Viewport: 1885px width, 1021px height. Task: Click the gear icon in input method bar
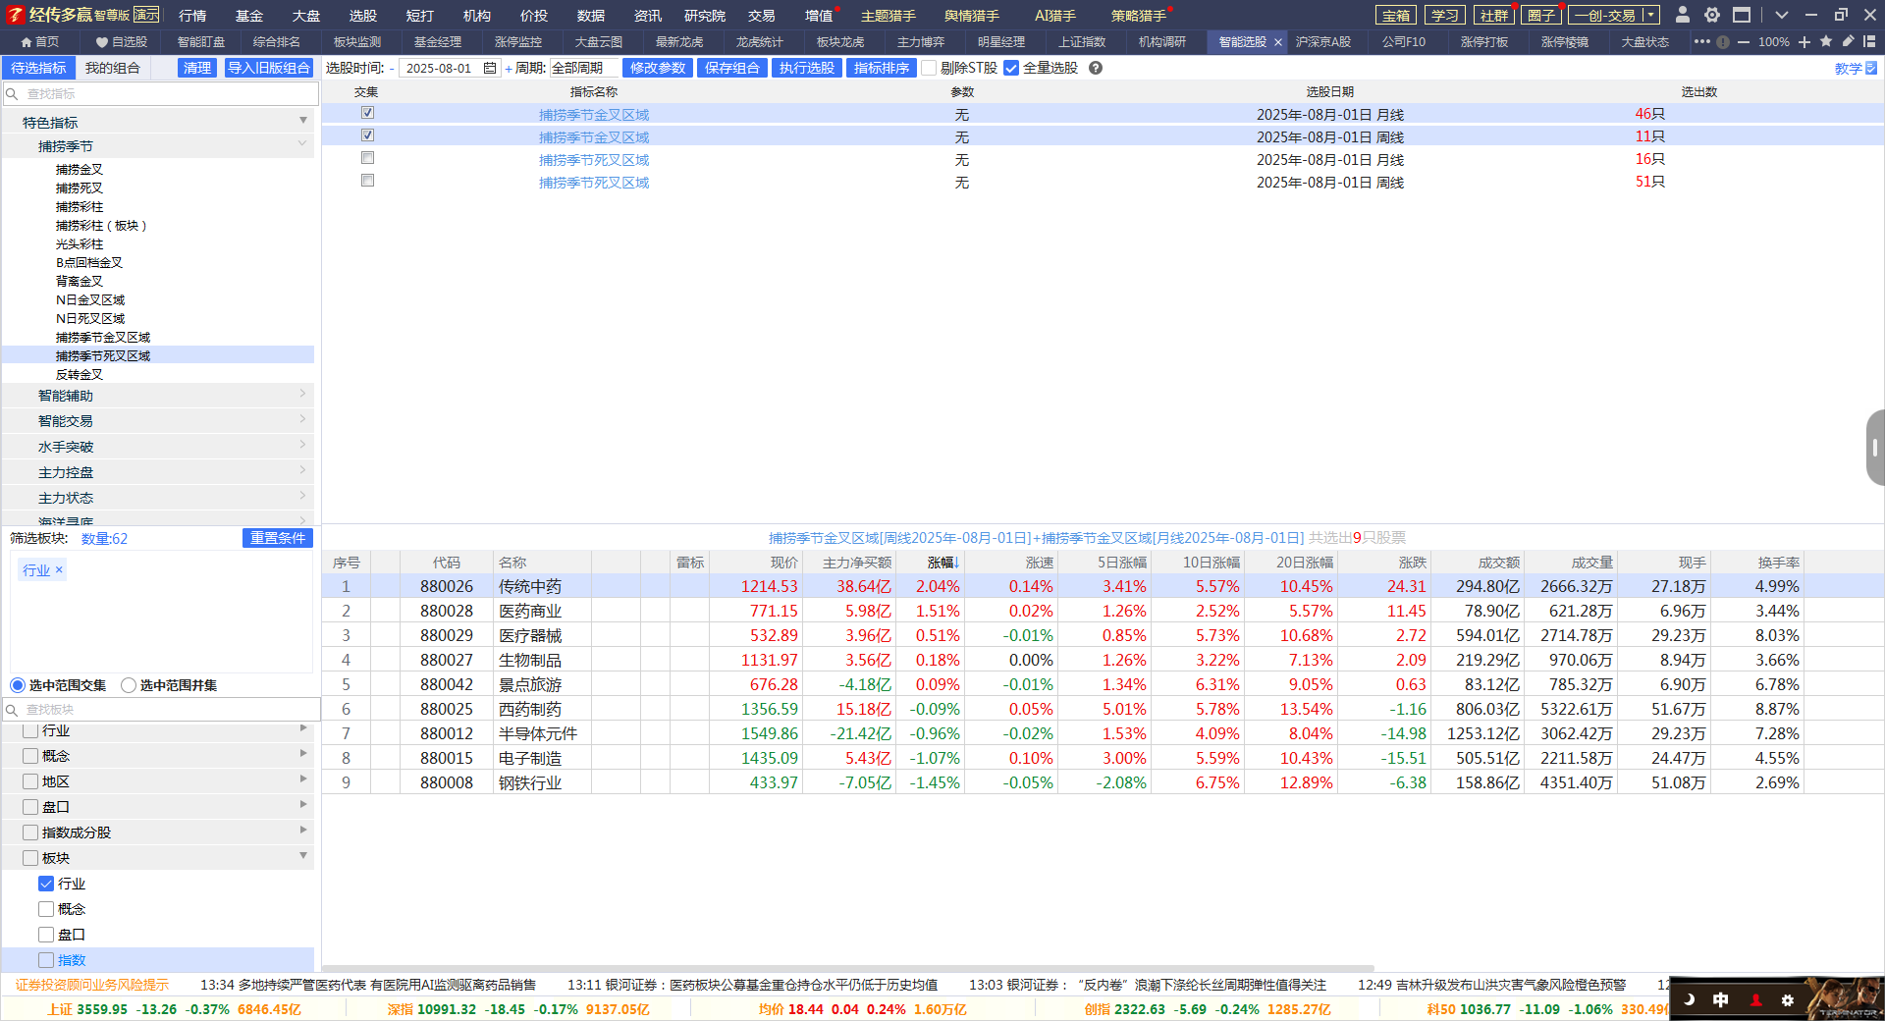tap(1788, 999)
